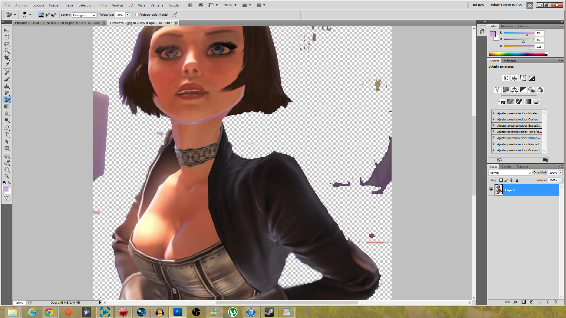
Task: Select the Spot Healing Brush tool
Action: [x=7, y=72]
